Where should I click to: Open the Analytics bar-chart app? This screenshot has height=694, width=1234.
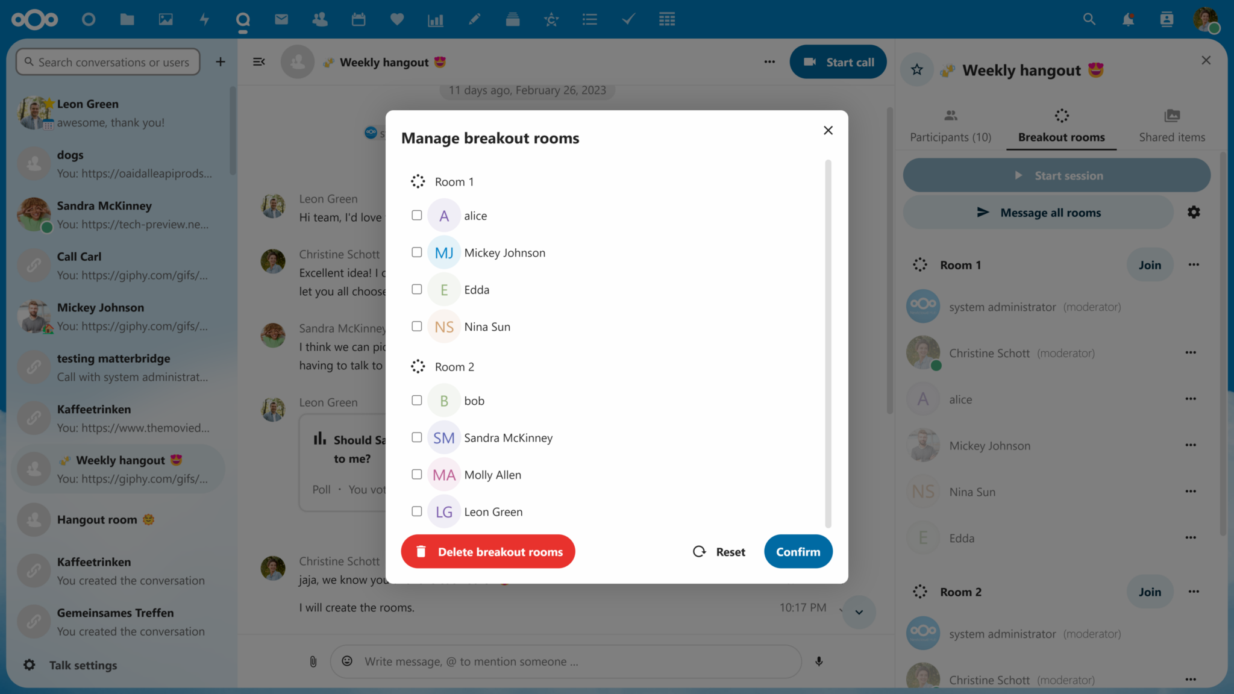(435, 19)
